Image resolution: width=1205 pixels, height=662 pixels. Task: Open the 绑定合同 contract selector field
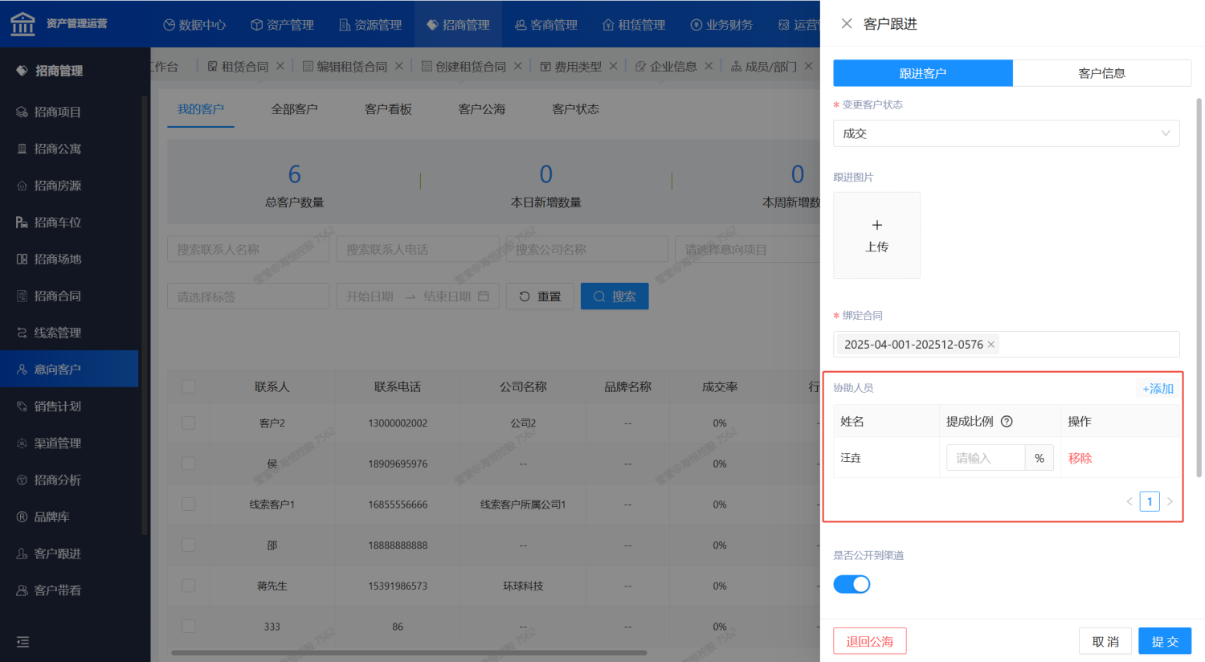[1084, 345]
